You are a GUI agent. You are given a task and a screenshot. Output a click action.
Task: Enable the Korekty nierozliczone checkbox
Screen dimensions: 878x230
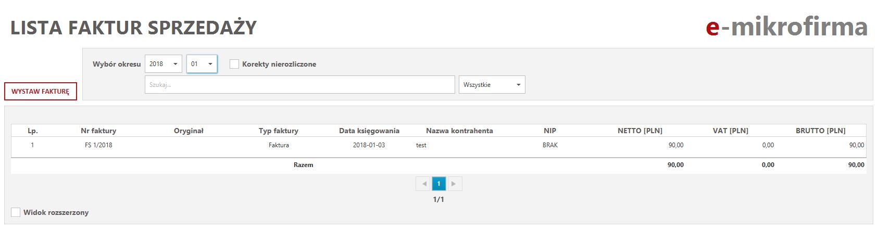pyautogui.click(x=234, y=64)
